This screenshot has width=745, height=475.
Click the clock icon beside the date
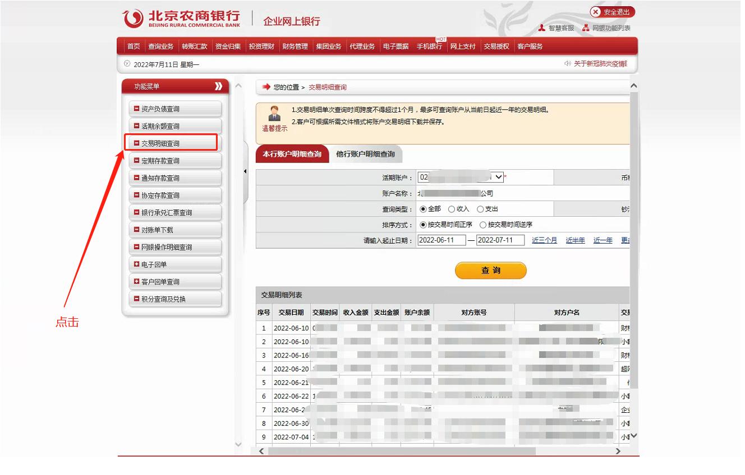tap(126, 63)
